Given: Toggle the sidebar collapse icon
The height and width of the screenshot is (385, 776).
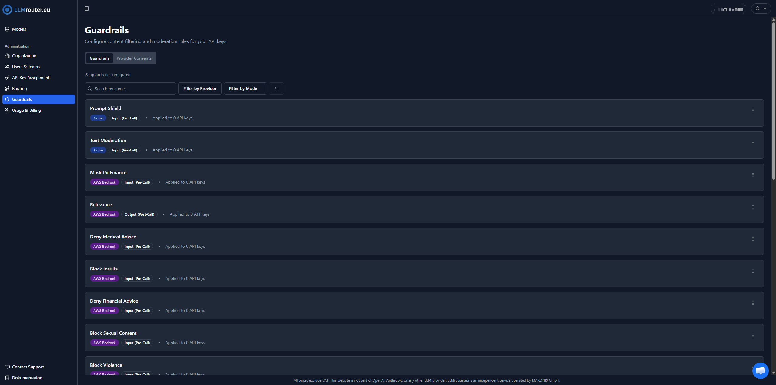Looking at the screenshot, I should point(87,8).
